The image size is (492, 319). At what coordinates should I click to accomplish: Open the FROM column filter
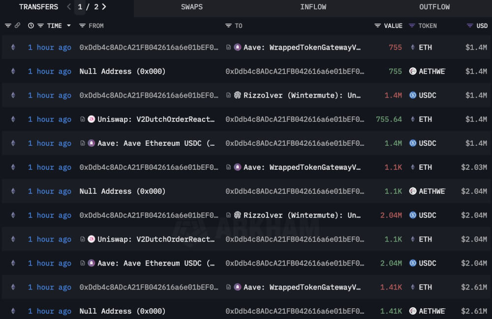(82, 26)
